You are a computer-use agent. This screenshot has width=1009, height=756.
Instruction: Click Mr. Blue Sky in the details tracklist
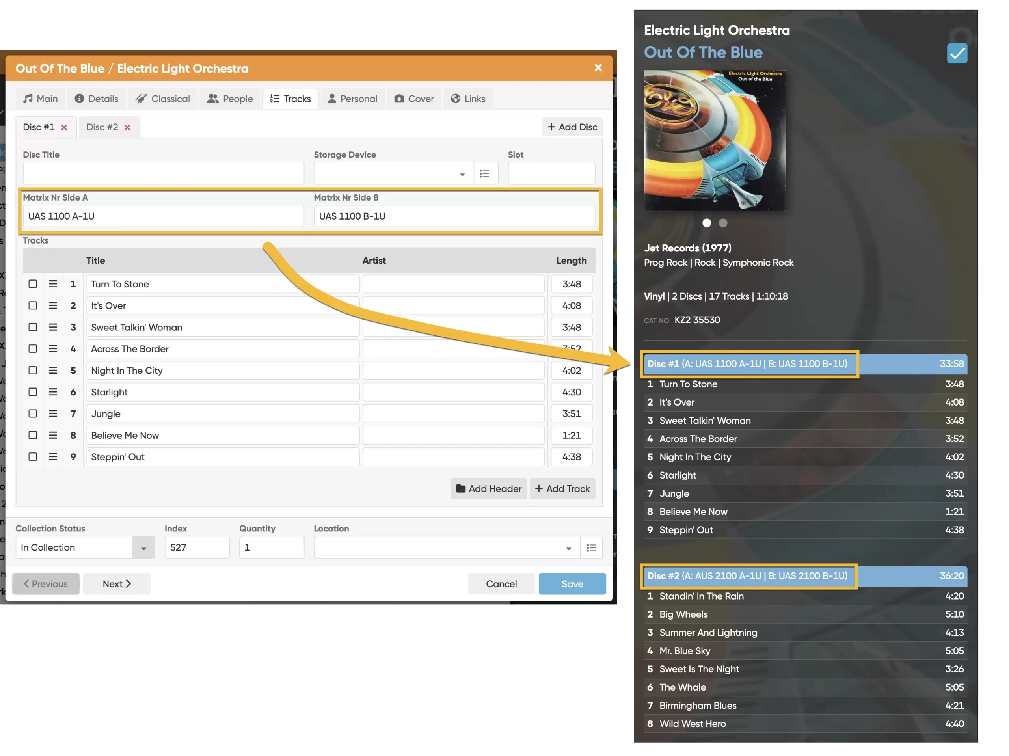[805, 651]
